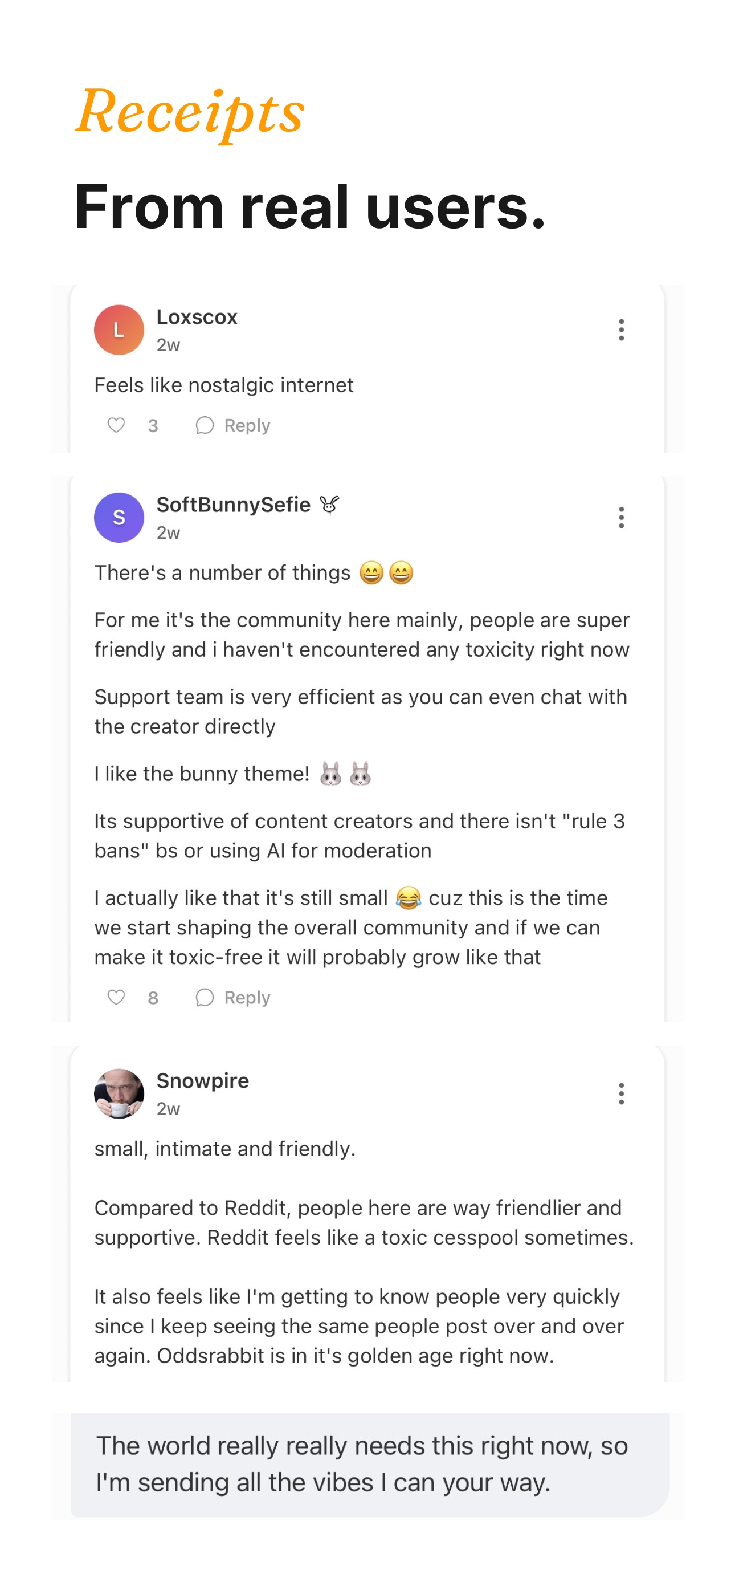Click the orange Receipts heading
This screenshot has width=735, height=1594.
point(190,113)
